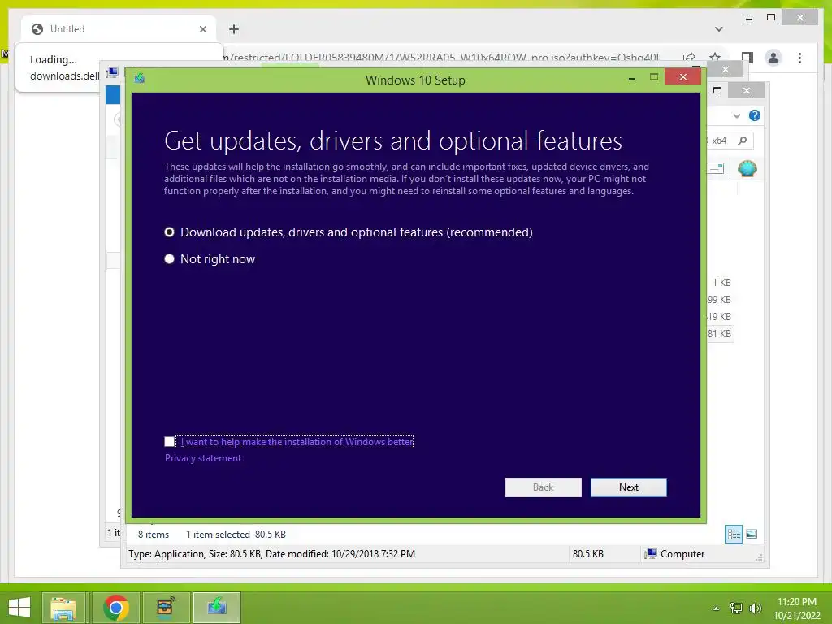Image resolution: width=832 pixels, height=624 pixels.
Task: Select the Untitled tab in Chrome
Action: [x=119, y=29]
